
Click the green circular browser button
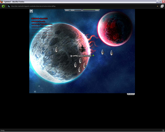point(4,6)
